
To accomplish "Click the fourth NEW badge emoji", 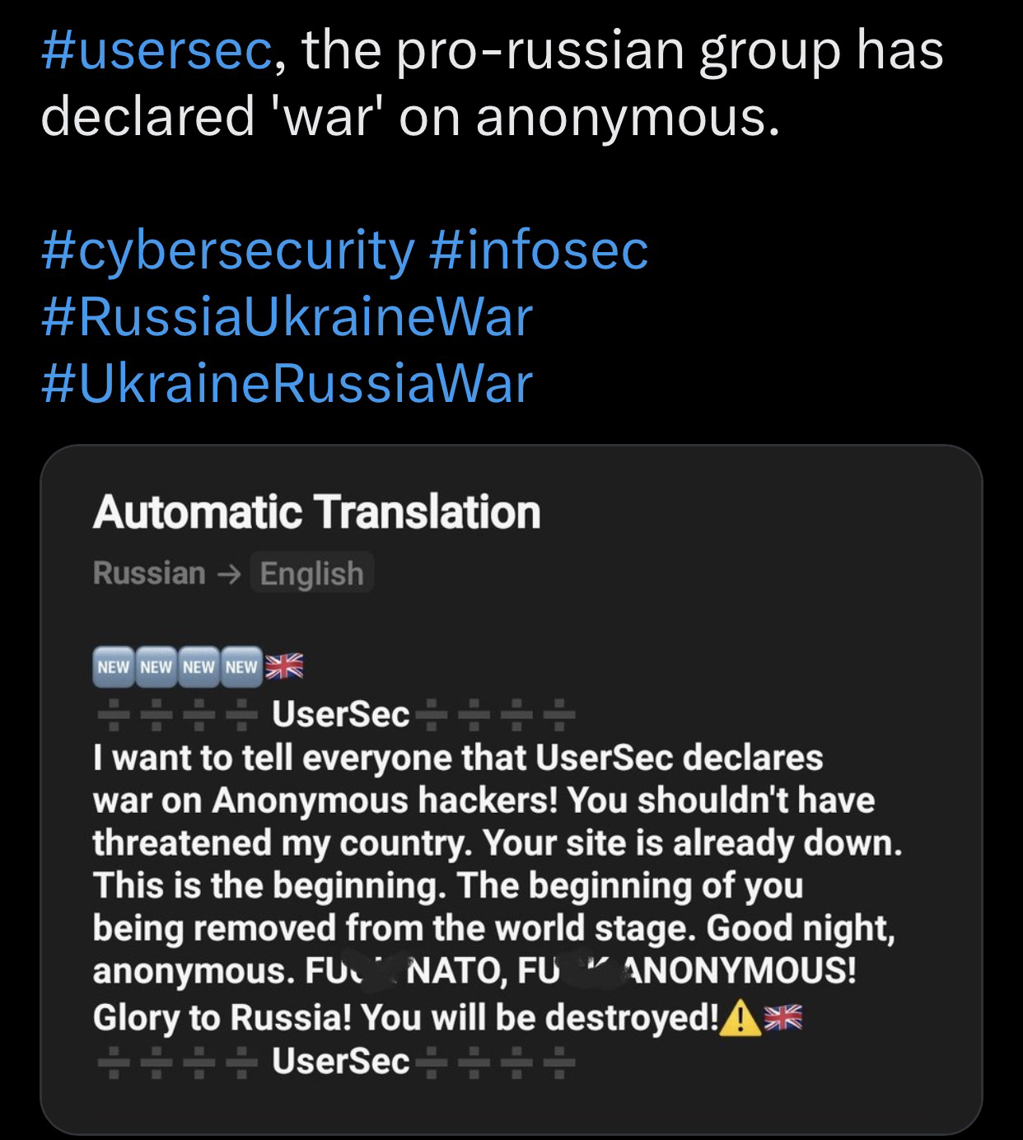I will click(241, 666).
